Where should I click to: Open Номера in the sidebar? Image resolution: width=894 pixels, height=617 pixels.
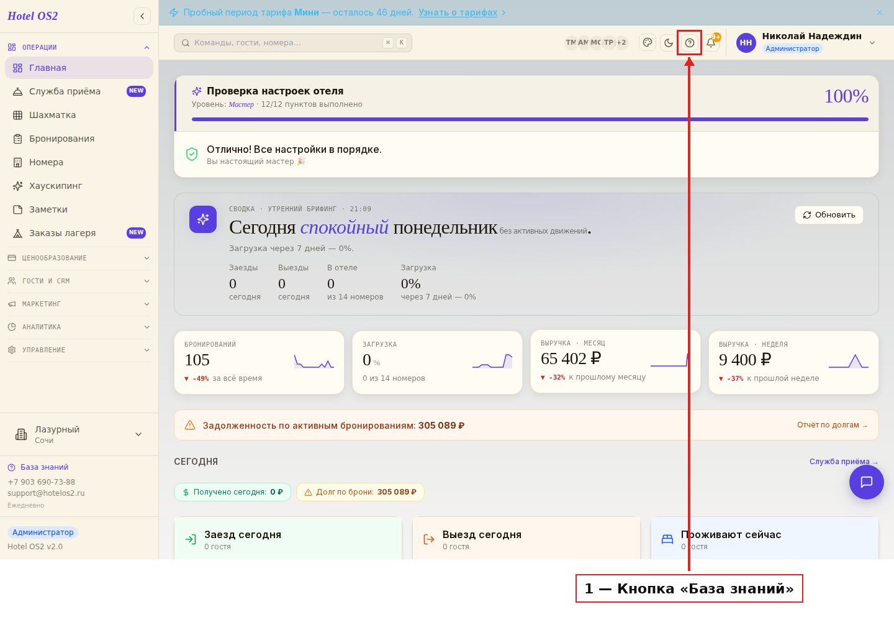coord(79,162)
